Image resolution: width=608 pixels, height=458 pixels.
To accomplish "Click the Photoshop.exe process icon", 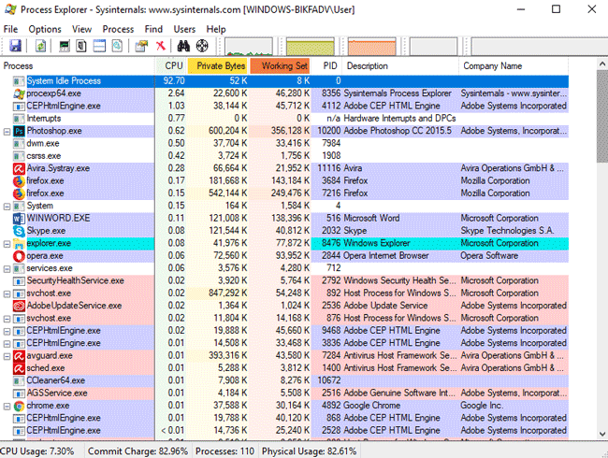I will 20,132.
